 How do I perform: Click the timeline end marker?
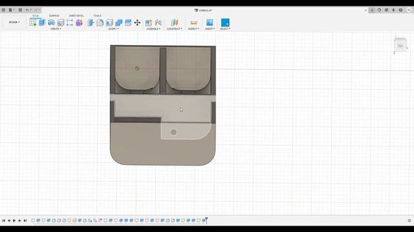206,220
